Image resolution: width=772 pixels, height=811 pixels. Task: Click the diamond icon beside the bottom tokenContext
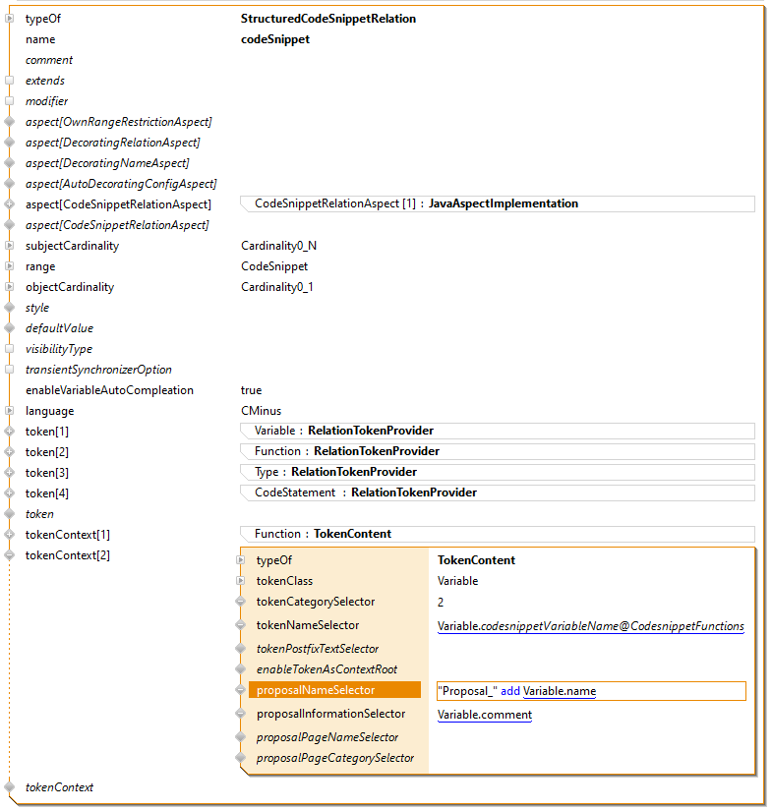click(10, 787)
